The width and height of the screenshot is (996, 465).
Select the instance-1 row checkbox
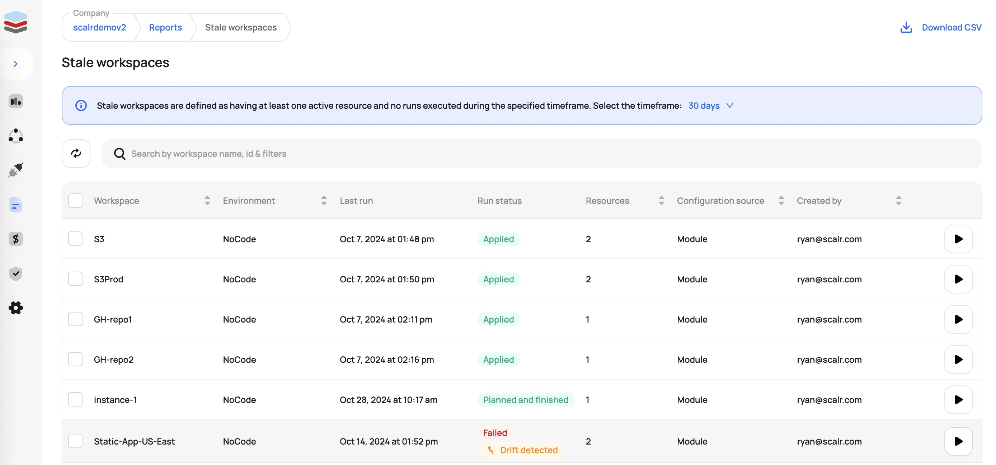click(x=75, y=399)
